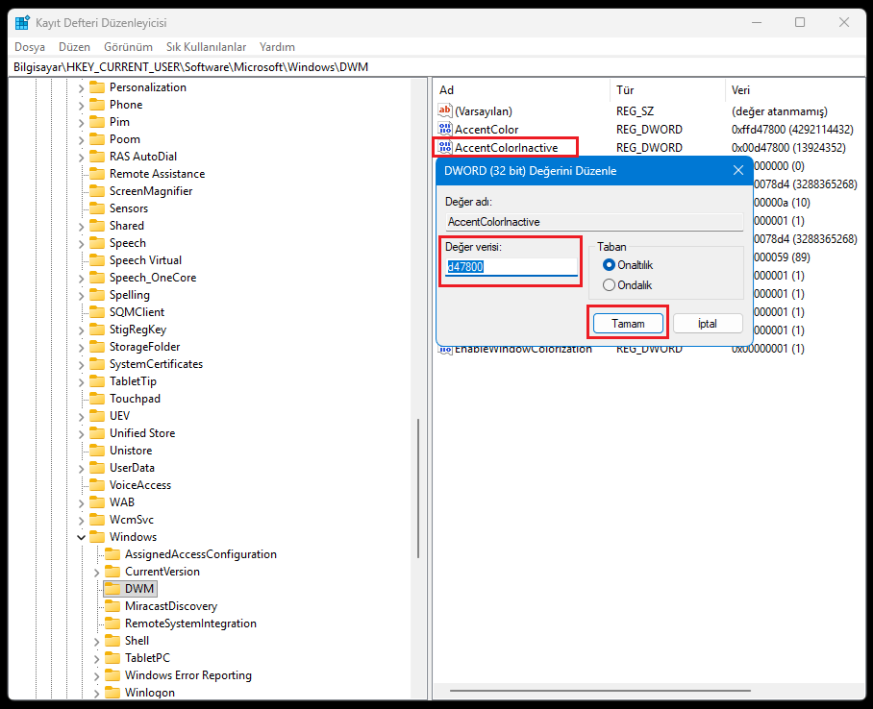Click the İptal button
The height and width of the screenshot is (709, 873).
(708, 324)
